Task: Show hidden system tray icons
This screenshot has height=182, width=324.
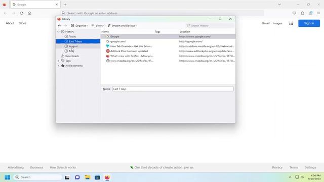Action: 290,177
